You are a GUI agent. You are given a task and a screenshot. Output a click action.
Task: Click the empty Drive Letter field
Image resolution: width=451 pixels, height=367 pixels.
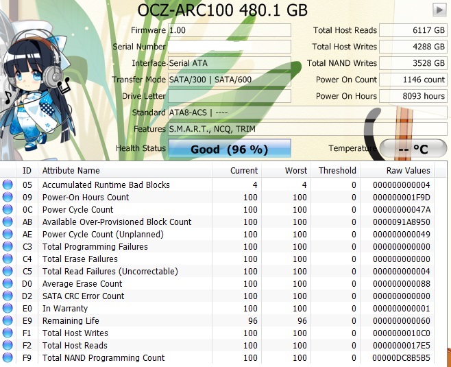click(229, 96)
